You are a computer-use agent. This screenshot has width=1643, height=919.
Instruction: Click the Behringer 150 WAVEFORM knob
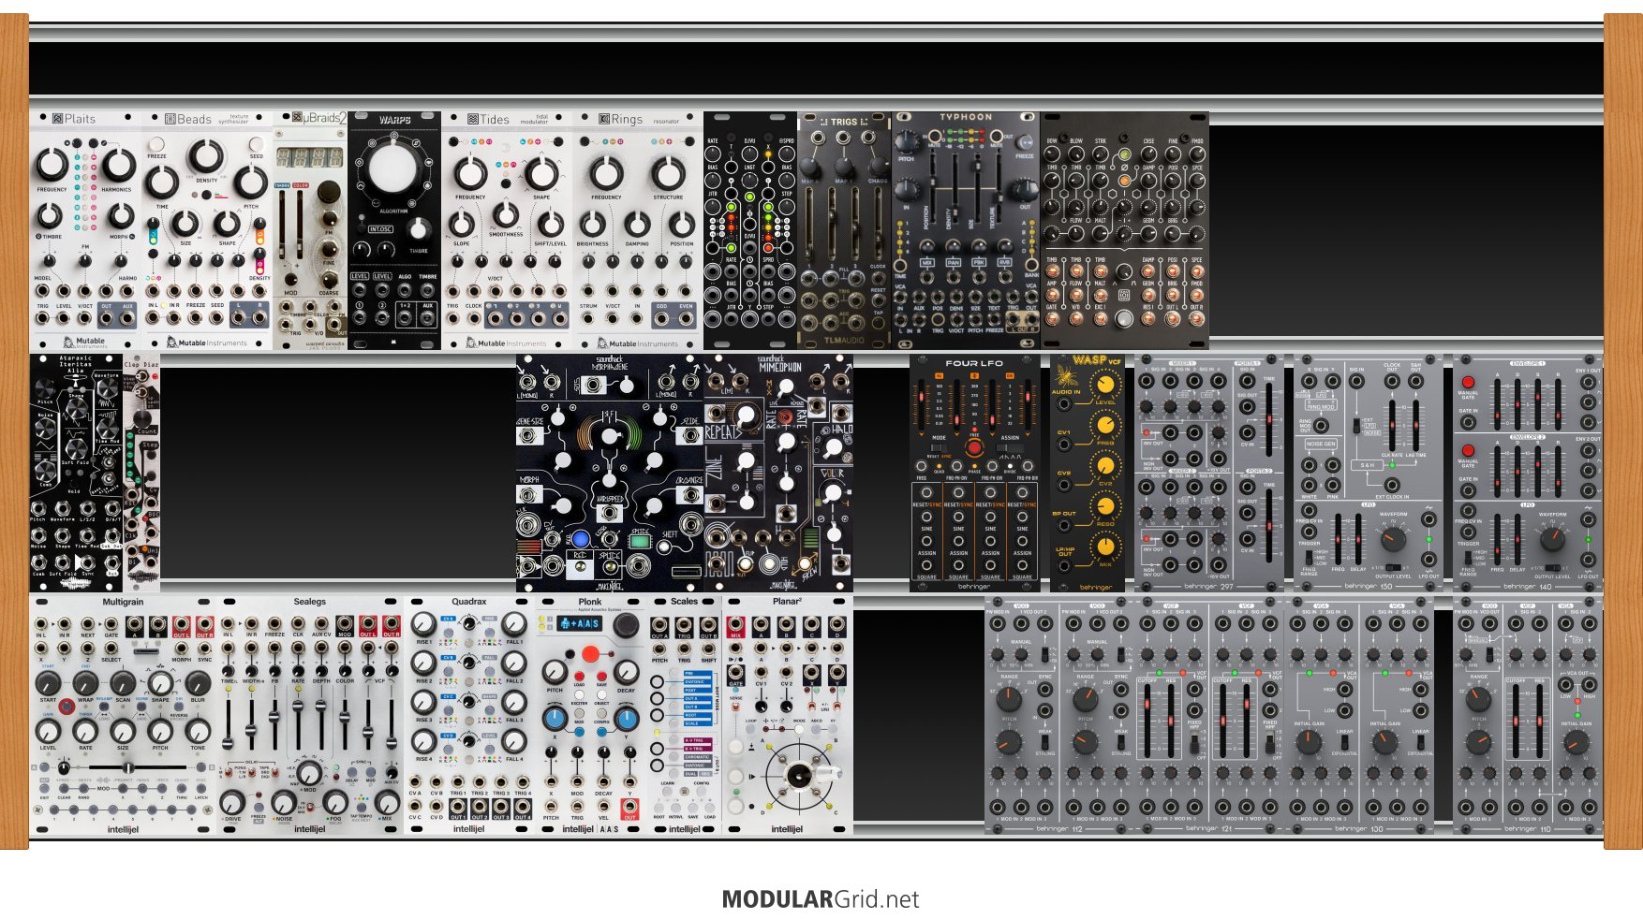click(1394, 540)
